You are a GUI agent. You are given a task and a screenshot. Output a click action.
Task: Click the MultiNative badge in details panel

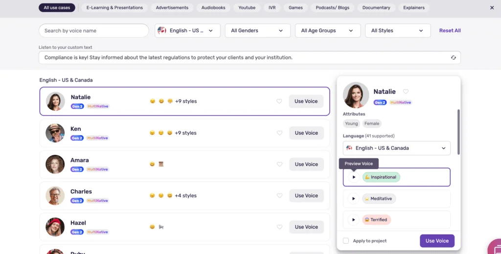401,103
